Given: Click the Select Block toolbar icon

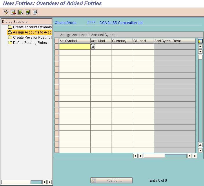Looking at the screenshot, I should point(28,12).
